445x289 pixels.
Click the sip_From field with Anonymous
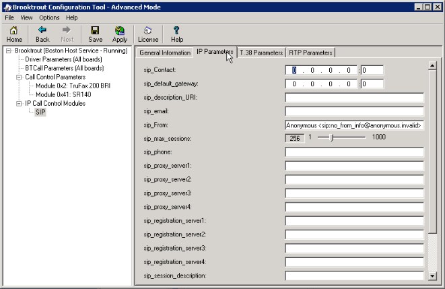coord(354,125)
